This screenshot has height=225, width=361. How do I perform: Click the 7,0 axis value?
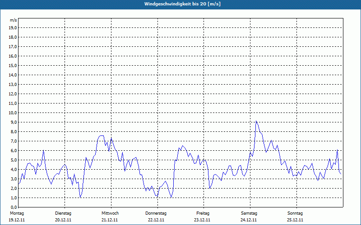[14, 141]
